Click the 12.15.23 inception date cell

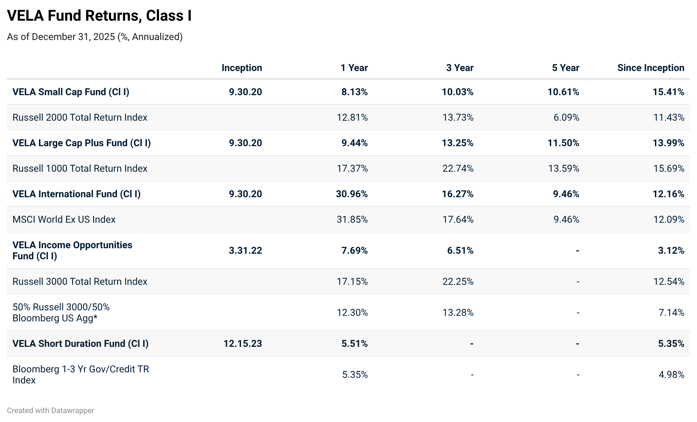[x=243, y=343]
